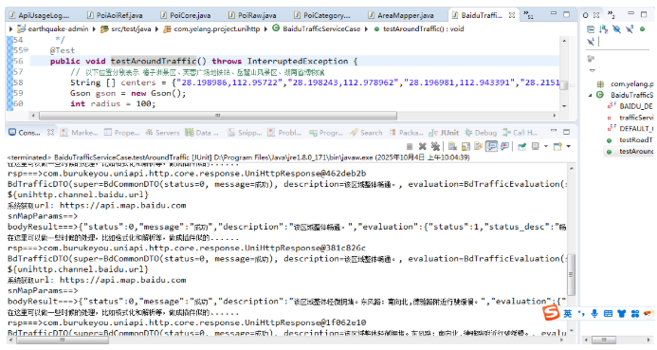Collapse code fold marker at line 55
This screenshot has height=350, width=657.
(26, 50)
